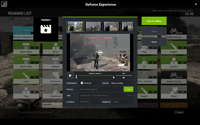Click the Wood reward card
Viewport: 200px width, 125px height.
pyautogui.click(x=174, y=92)
